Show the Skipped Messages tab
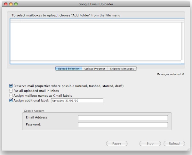The width and height of the screenshot is (192, 155). (x=122, y=69)
